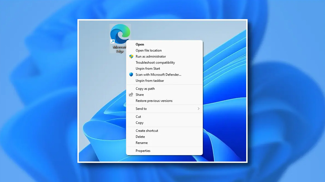Choose Unpin from taskbar

click(x=164, y=81)
